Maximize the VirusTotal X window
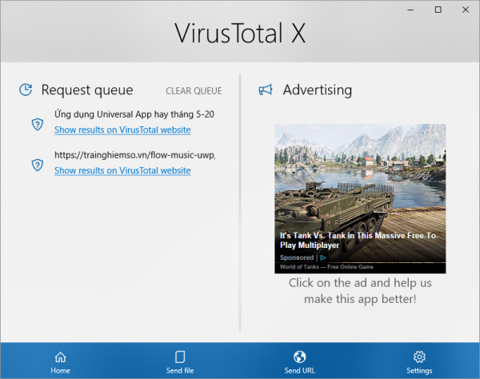 click(x=438, y=10)
